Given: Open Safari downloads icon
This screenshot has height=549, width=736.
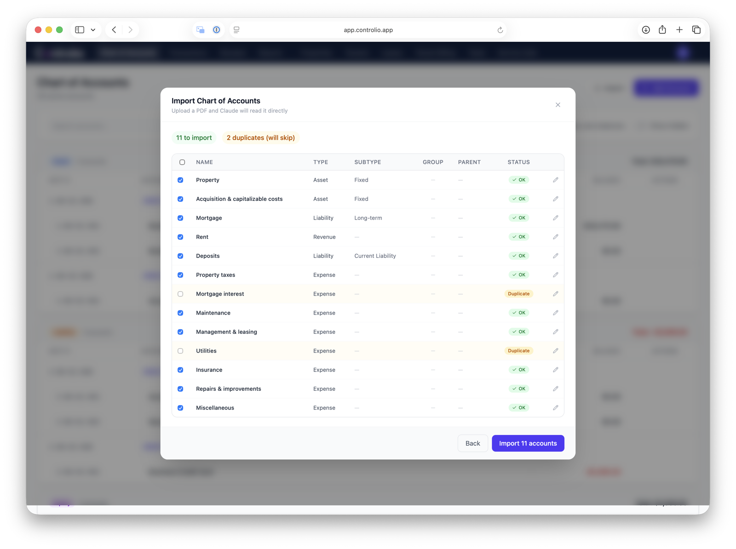Looking at the screenshot, I should point(646,30).
